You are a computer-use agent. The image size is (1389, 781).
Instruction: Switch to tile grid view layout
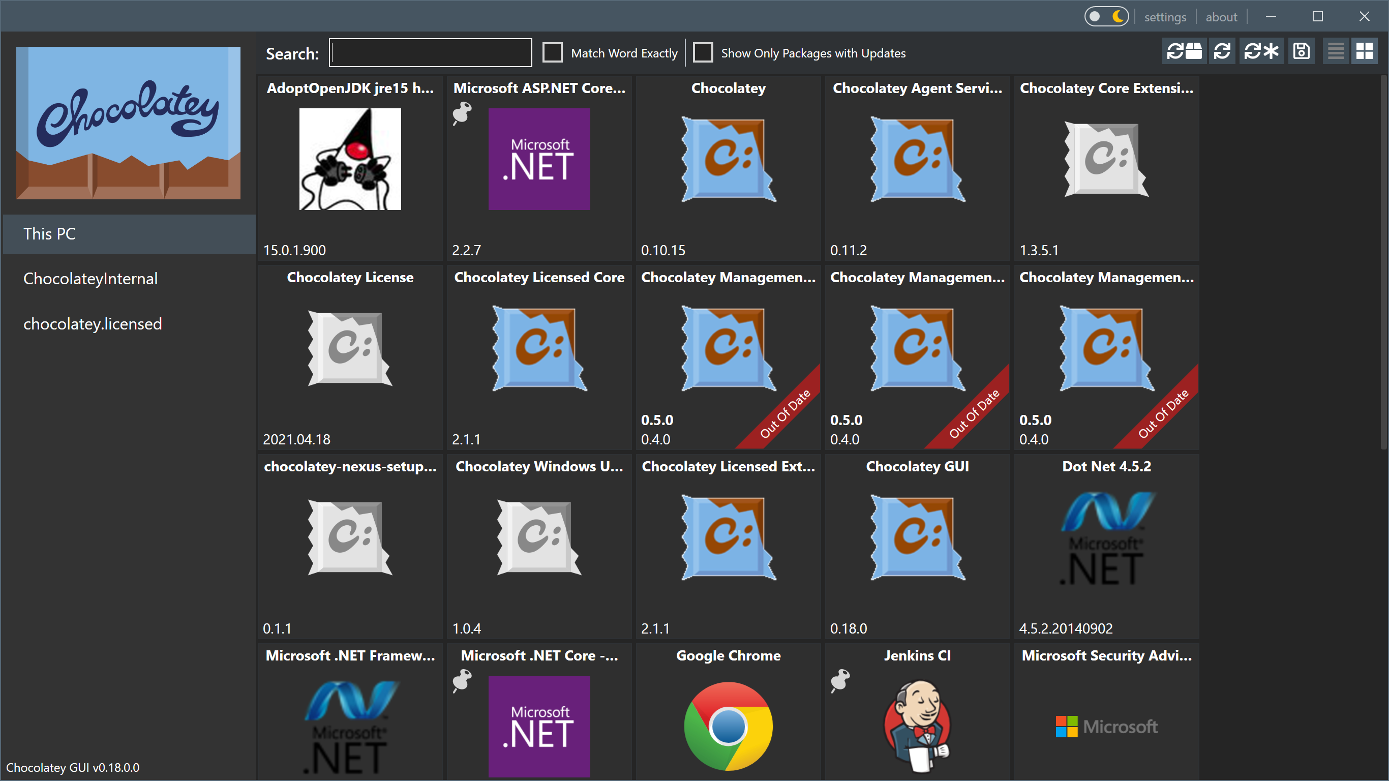(1364, 52)
